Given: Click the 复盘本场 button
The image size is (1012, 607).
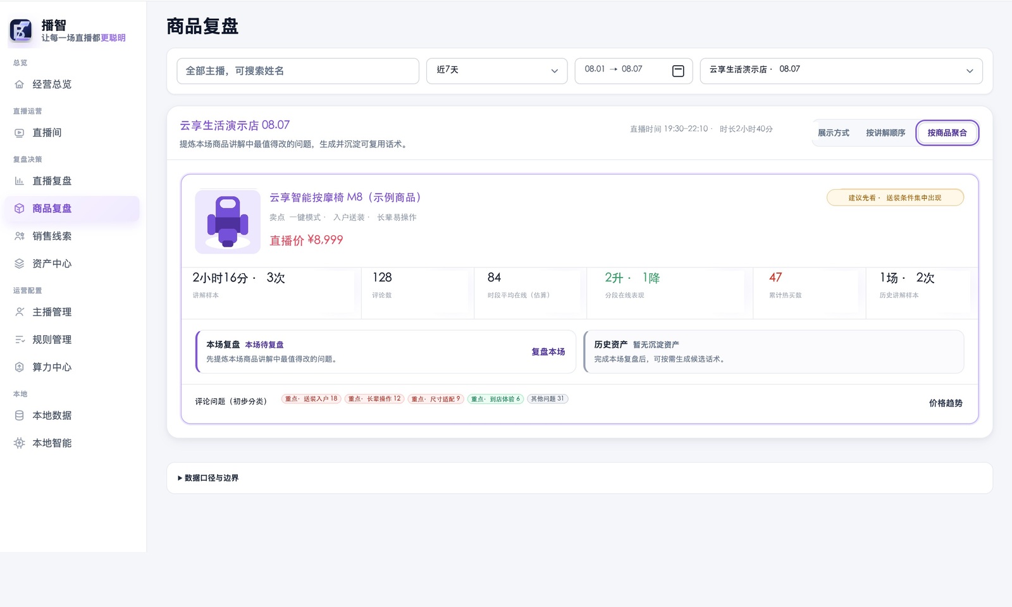Looking at the screenshot, I should 548,352.
